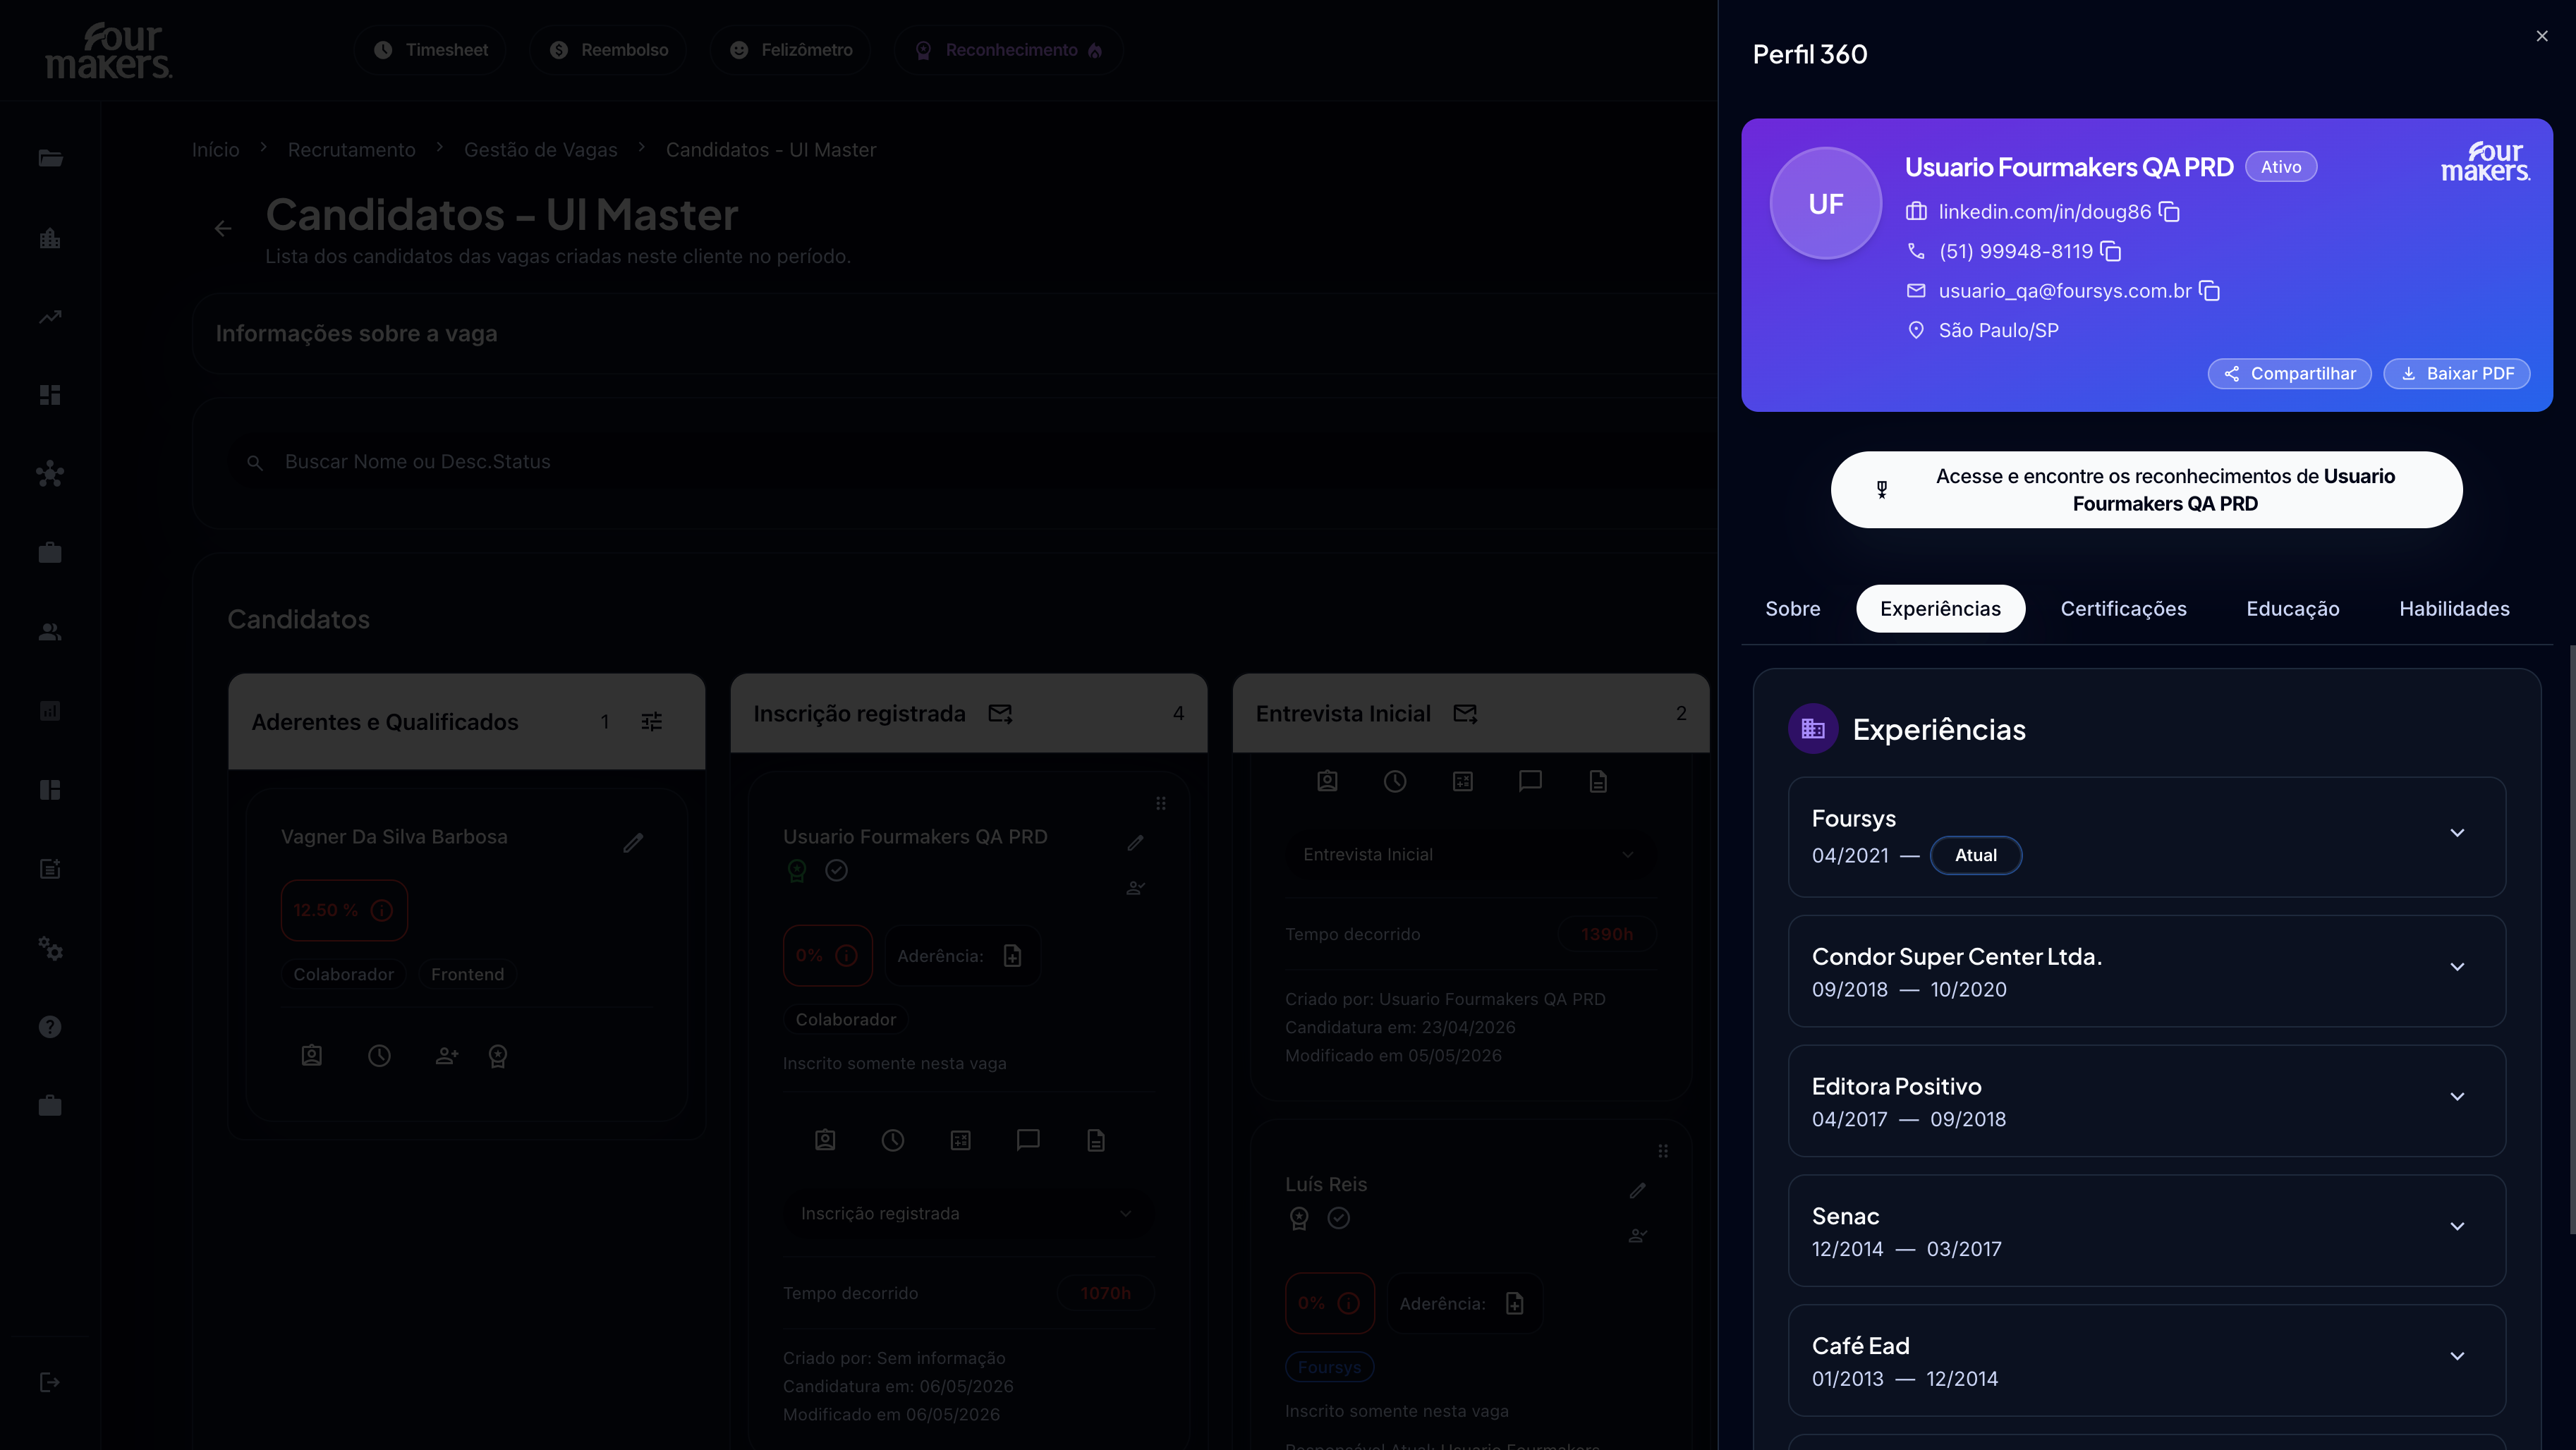Copy the email usuario_qa@foursys.com.br
Screen dimensions: 2576x1450
(x=2210, y=291)
